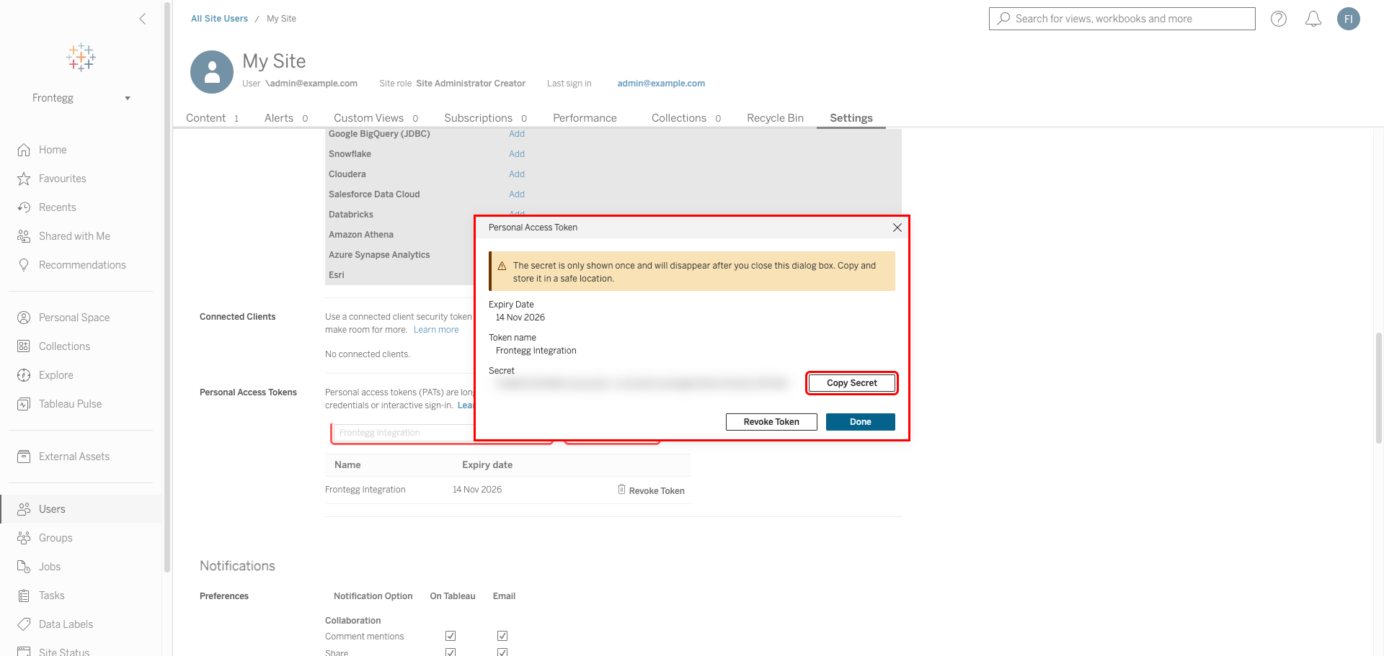1384x656 pixels.
Task: Click the Copy Secret button
Action: pyautogui.click(x=851, y=383)
